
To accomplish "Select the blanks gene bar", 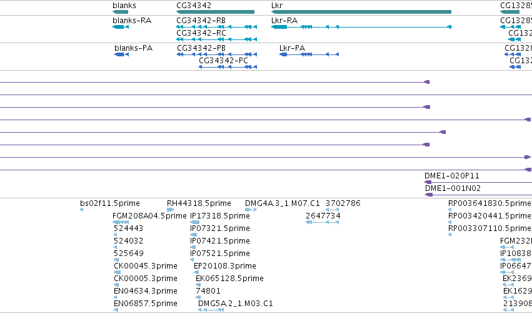I will tap(121, 12).
